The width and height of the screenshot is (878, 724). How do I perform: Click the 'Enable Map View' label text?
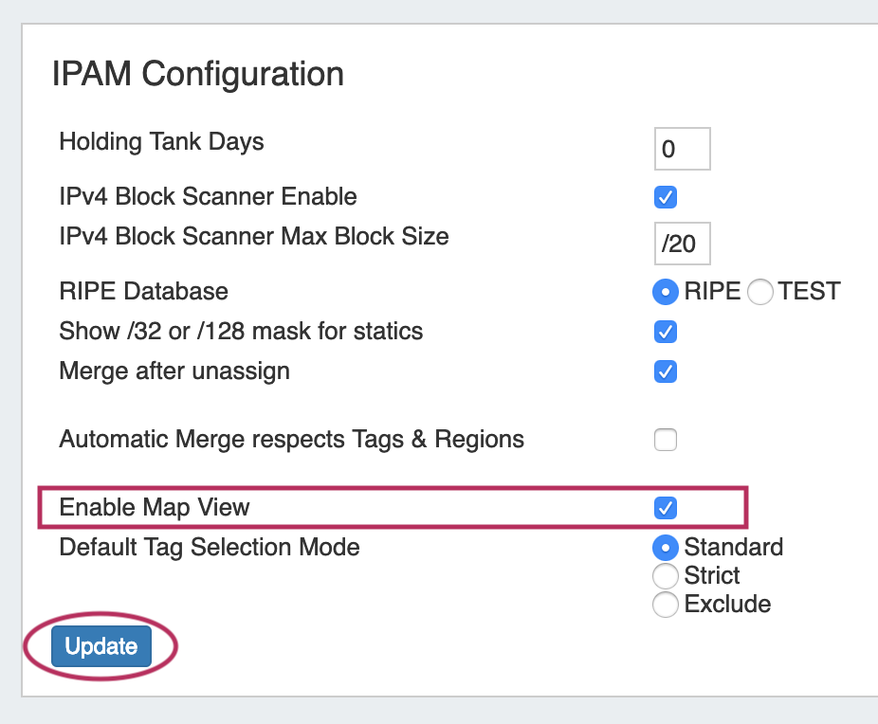coord(155,507)
